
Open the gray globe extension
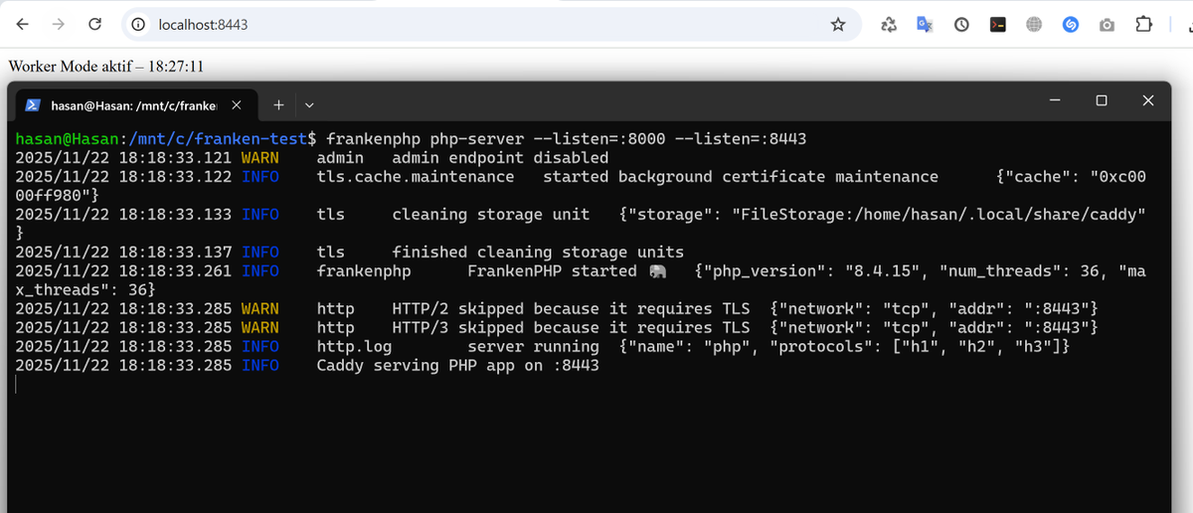[x=1034, y=25]
